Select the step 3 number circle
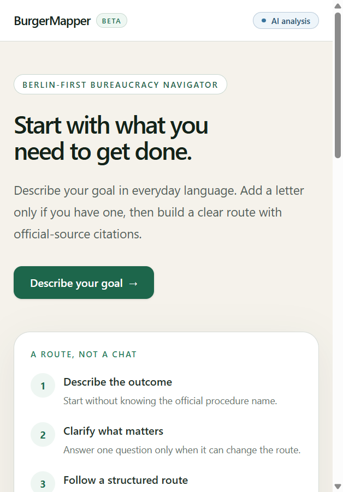 [x=43, y=483]
